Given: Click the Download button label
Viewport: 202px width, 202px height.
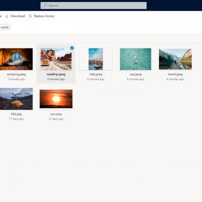Looking at the screenshot, I should [18, 16].
